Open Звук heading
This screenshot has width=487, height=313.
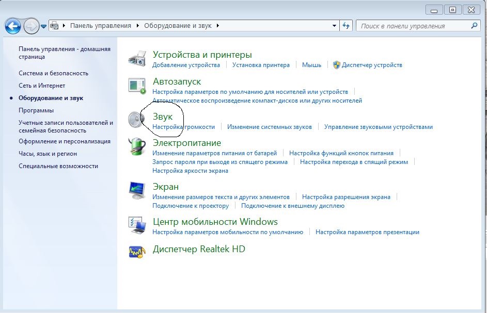pyautogui.click(x=163, y=117)
